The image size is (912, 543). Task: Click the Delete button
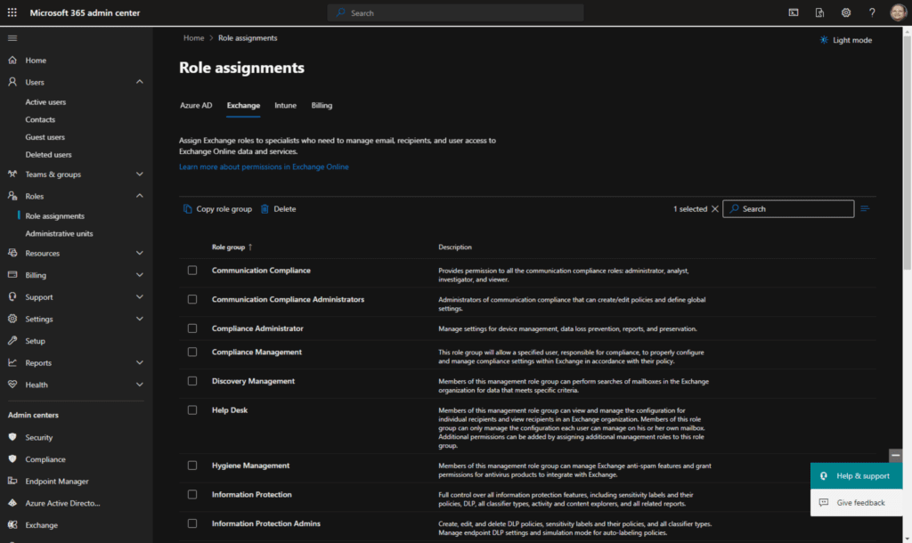278,208
